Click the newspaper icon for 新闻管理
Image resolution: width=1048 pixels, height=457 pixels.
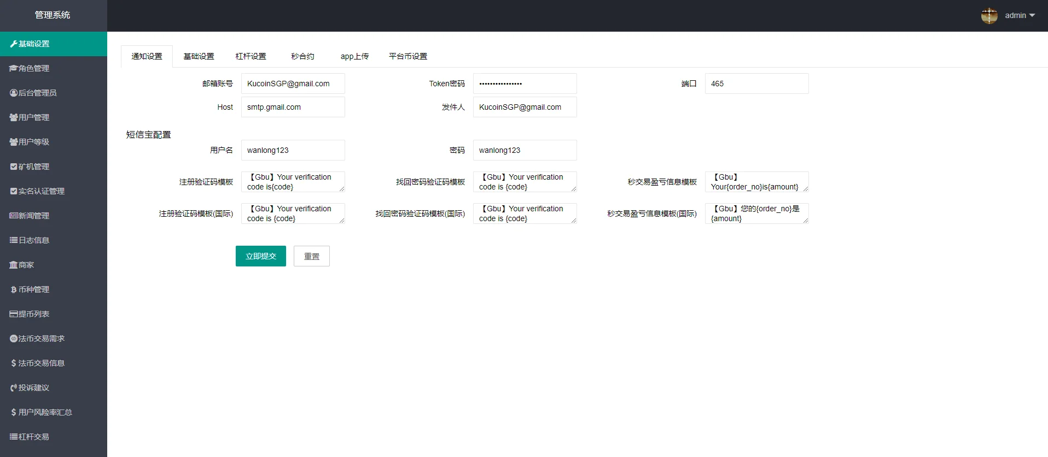(x=14, y=216)
